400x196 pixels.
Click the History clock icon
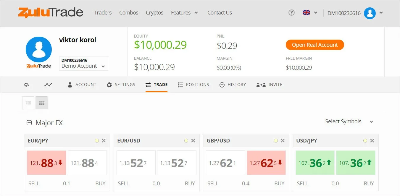[x=222, y=85]
